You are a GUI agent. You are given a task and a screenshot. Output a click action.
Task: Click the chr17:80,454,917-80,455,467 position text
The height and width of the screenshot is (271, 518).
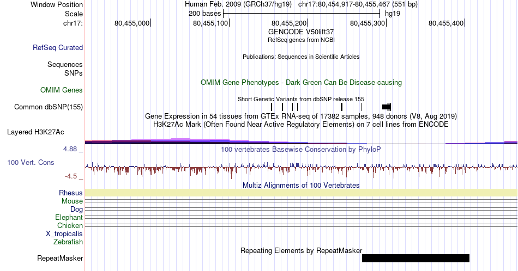coord(358,4)
